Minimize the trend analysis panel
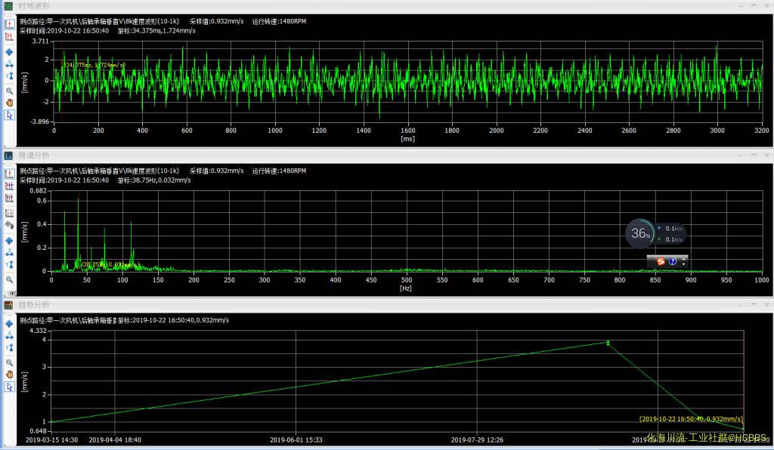Viewport: 774px width, 450px height. (741, 304)
